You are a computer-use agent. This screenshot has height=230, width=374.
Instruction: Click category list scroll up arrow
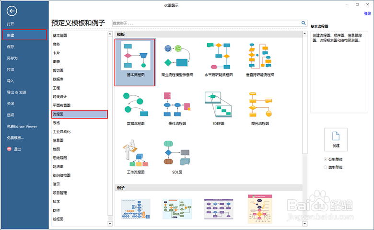pos(110,34)
